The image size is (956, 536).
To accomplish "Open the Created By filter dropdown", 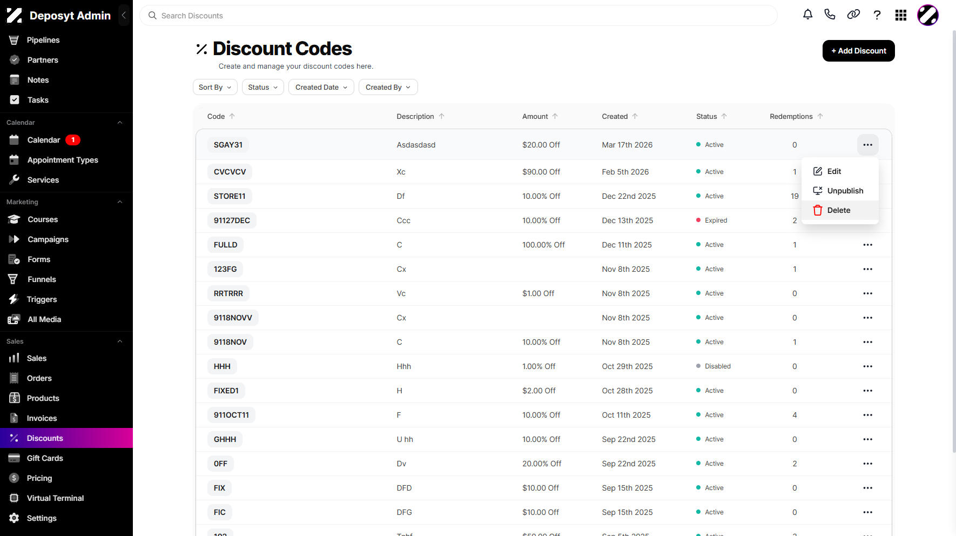I will (x=388, y=87).
